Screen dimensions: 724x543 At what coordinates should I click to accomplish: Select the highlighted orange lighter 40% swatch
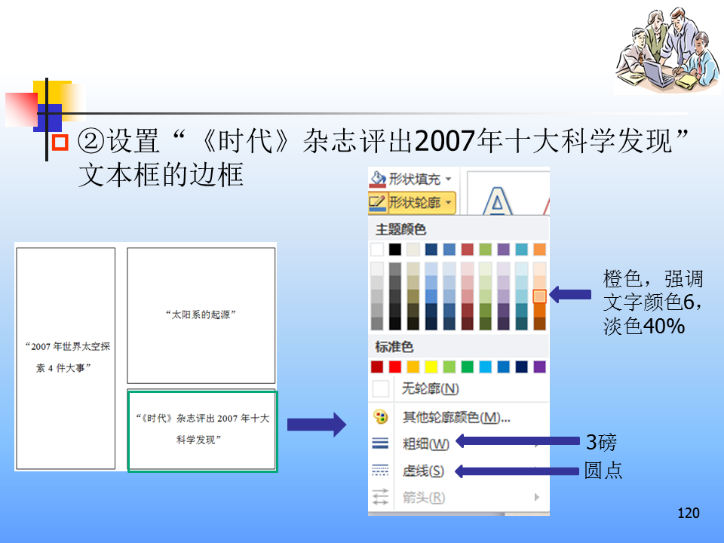(x=539, y=296)
